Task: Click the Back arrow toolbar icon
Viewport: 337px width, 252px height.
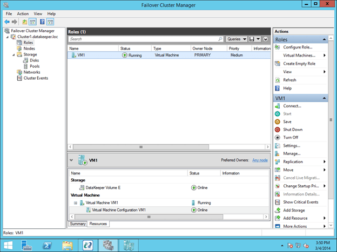Action: coord(6,22)
